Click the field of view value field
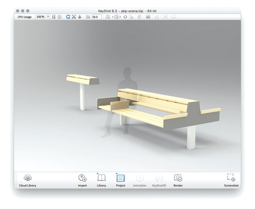Screen dimensions: 255x209 coord(97,17)
